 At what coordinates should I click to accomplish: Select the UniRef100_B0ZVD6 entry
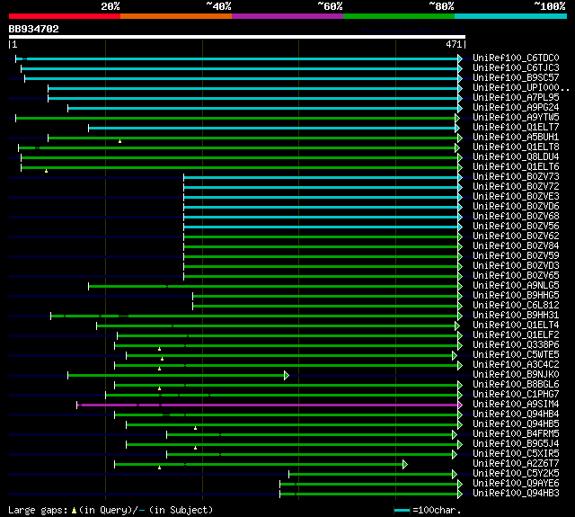click(x=516, y=207)
